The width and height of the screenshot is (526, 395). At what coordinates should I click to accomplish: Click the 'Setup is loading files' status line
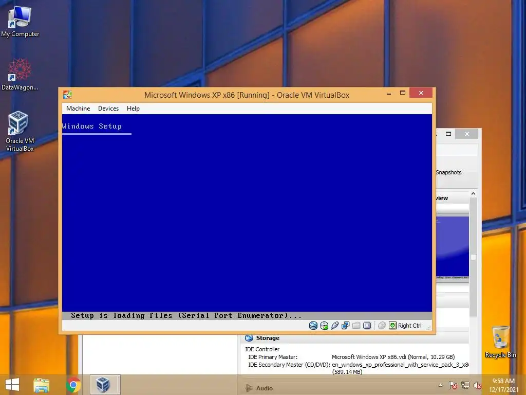click(x=186, y=315)
